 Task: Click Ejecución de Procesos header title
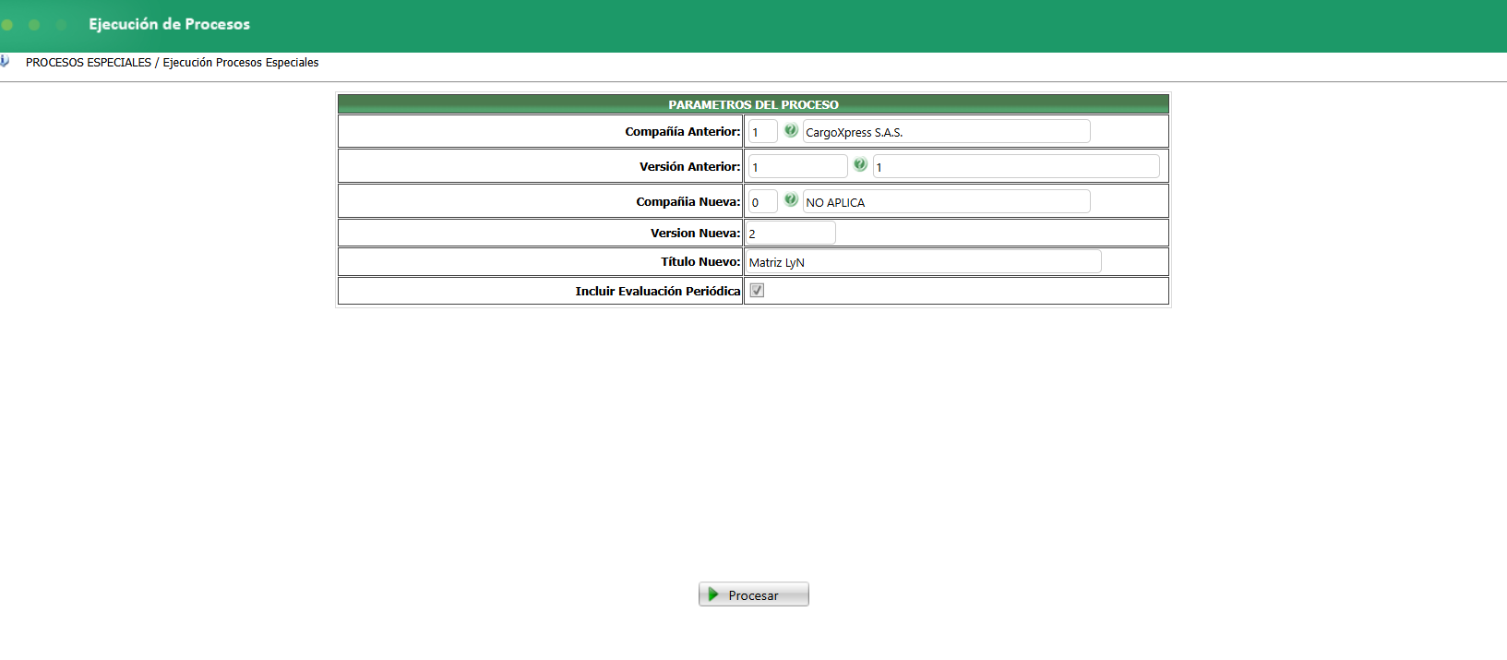169,24
